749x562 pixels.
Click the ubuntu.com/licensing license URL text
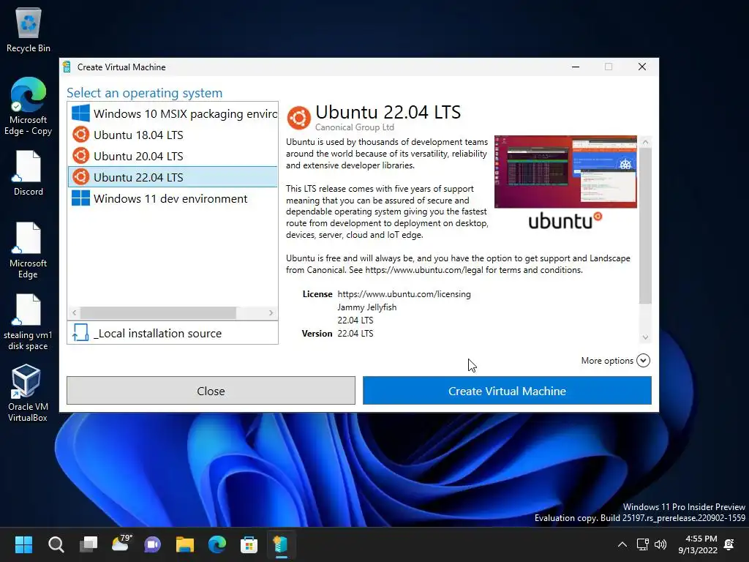[404, 294]
